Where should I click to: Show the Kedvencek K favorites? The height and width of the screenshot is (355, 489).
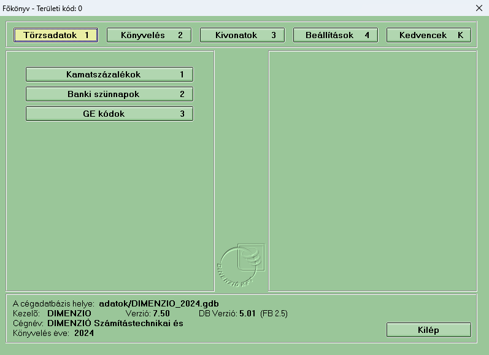[x=429, y=35]
